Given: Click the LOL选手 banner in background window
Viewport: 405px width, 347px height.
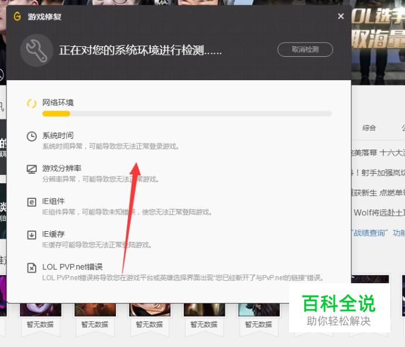Looking at the screenshot, I should point(378,44).
